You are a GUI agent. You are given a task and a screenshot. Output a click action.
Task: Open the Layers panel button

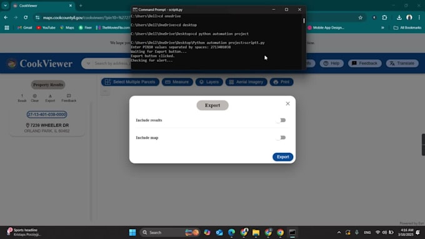(x=209, y=82)
